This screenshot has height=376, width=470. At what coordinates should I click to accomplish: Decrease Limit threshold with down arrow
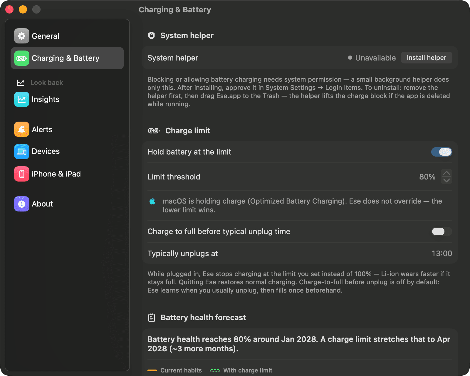point(446,180)
